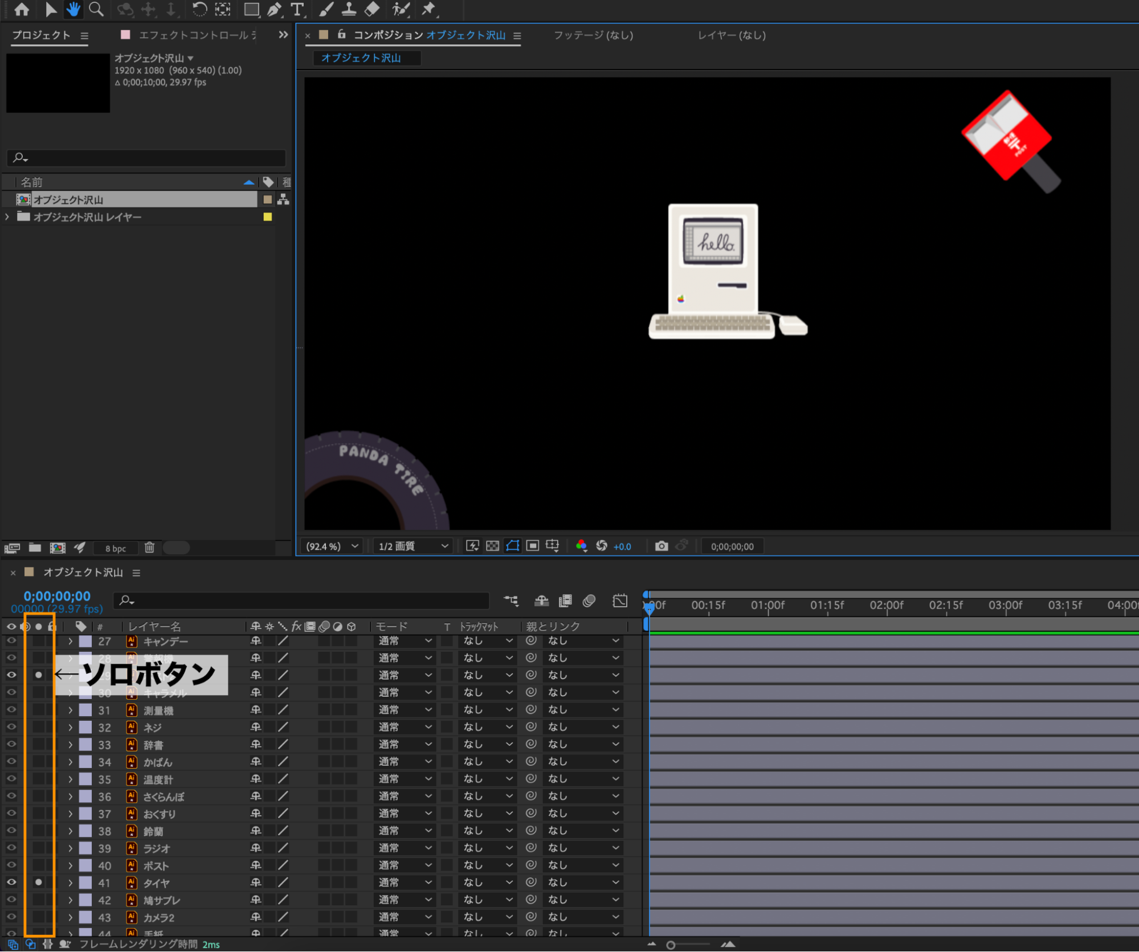Click the Home icon in toolbar
This screenshot has width=1139, height=952.
pyautogui.click(x=22, y=9)
